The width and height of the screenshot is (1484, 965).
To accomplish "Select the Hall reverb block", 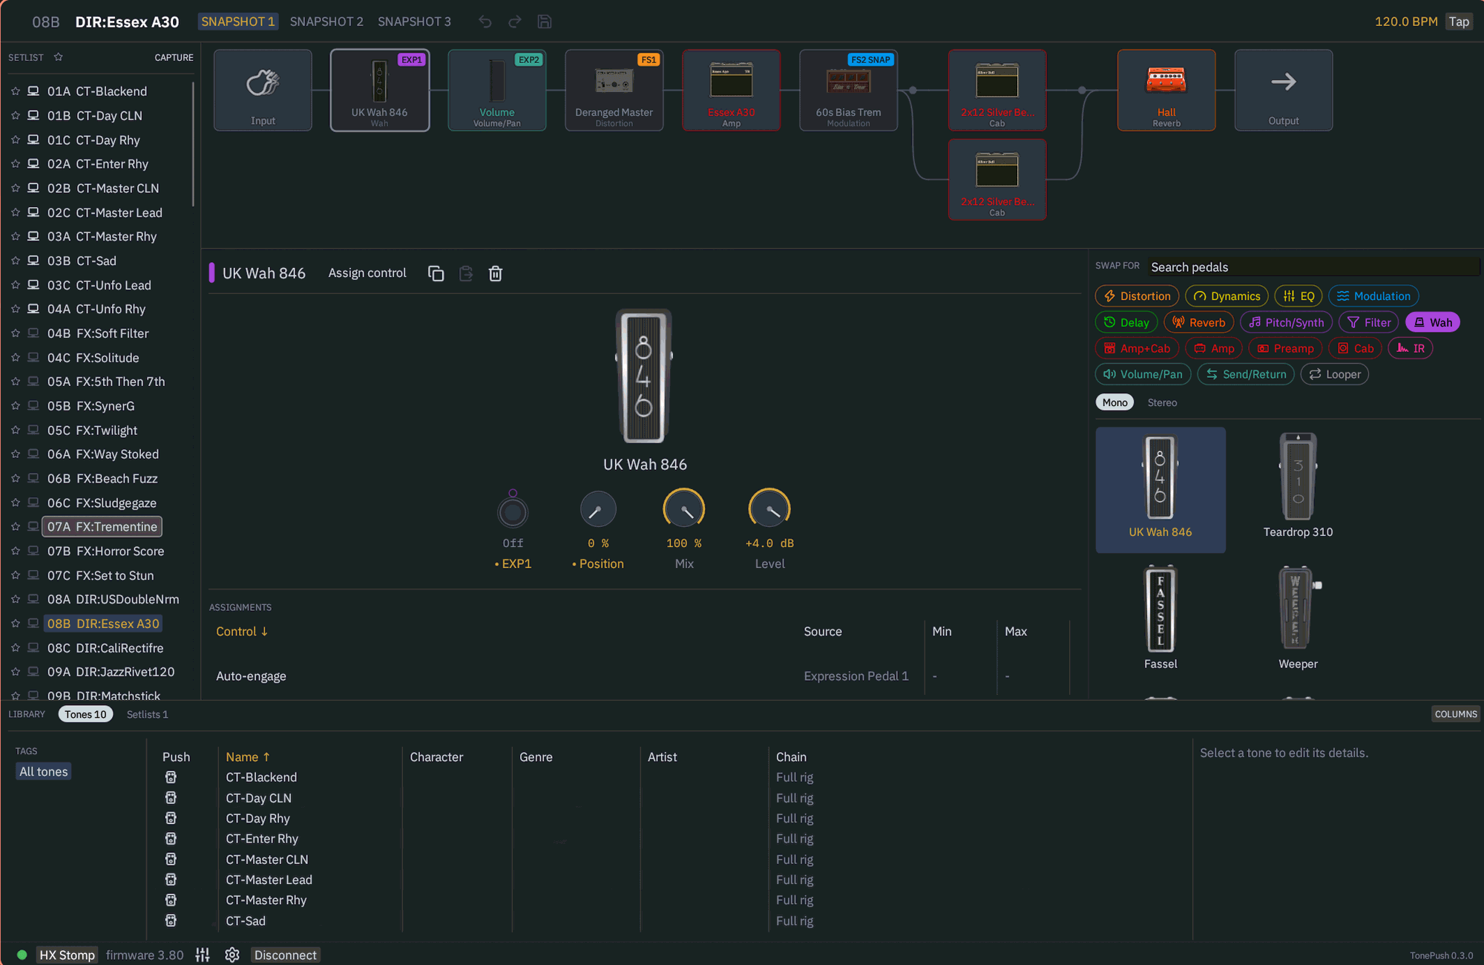I will point(1166,91).
